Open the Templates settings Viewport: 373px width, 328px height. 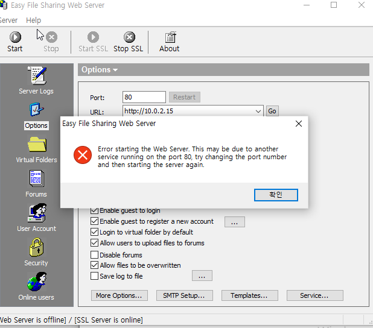coord(249,295)
